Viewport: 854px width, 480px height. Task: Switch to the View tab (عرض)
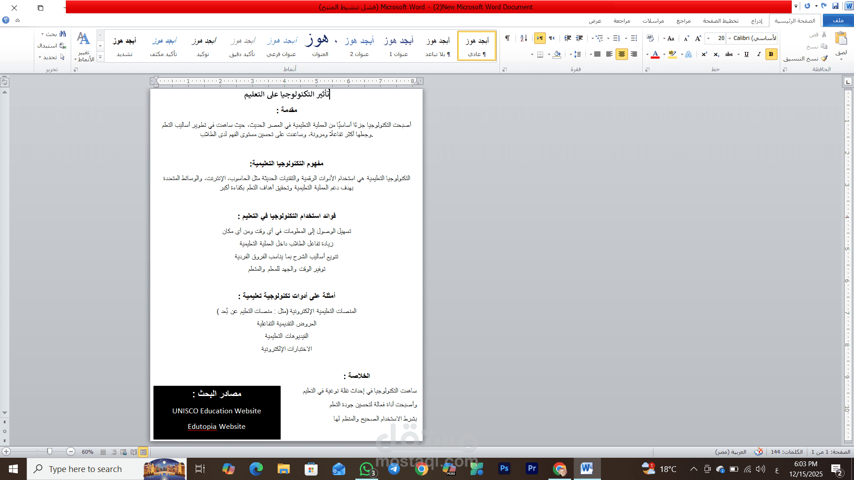595,20
